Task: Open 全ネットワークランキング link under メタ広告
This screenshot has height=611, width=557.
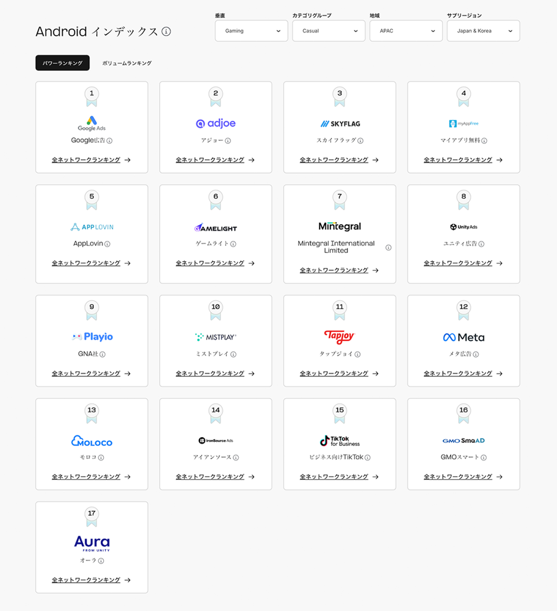Action: (x=463, y=374)
